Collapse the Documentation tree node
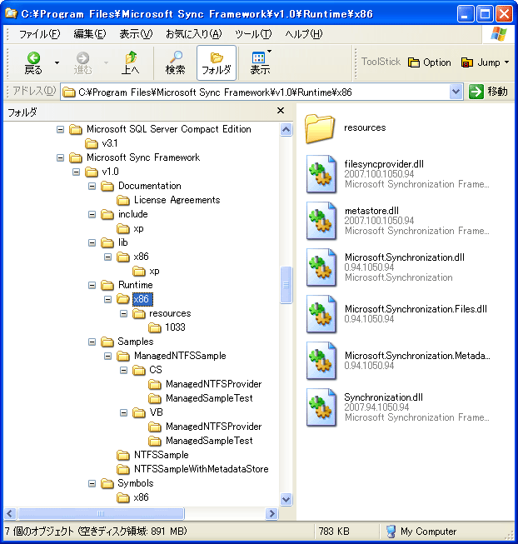518x544 pixels. [92, 187]
